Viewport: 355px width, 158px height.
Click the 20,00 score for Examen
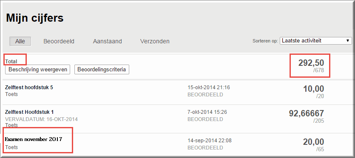click(x=314, y=142)
